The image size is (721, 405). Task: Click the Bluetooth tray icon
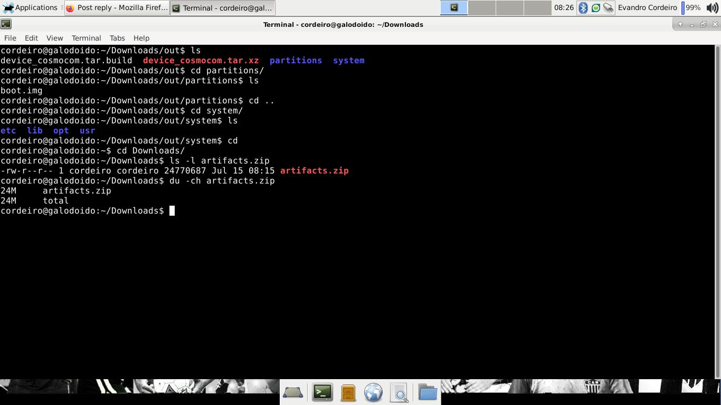[x=583, y=8]
